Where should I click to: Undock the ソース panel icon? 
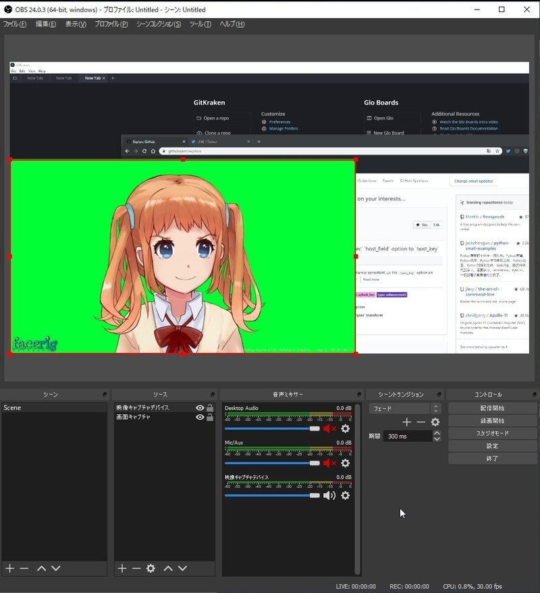coord(213,395)
